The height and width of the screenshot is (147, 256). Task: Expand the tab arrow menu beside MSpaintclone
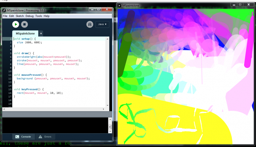[x=41, y=34]
